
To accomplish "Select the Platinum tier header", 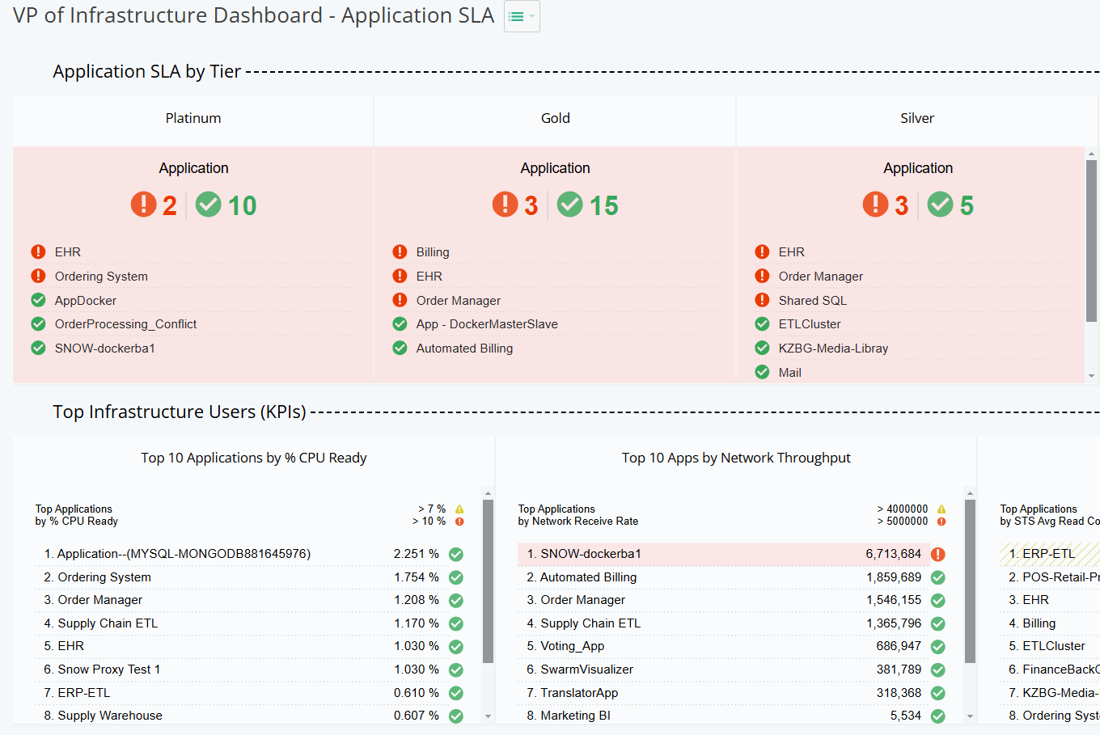I will pos(193,118).
